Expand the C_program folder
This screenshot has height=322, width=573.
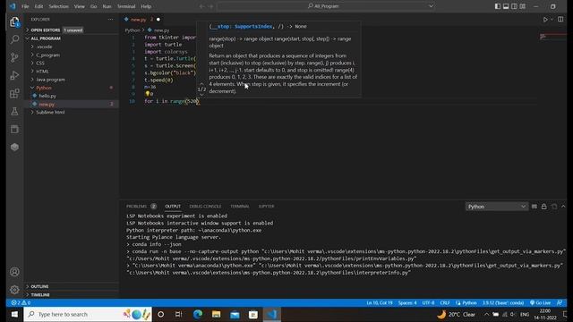47,55
